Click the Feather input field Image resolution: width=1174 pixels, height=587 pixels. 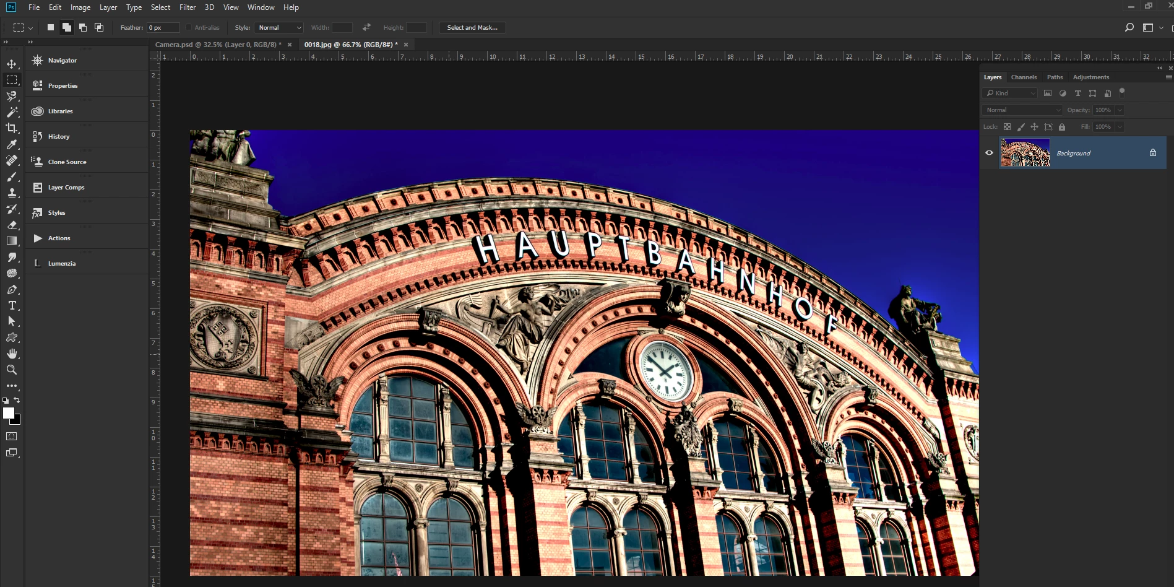[x=163, y=27]
